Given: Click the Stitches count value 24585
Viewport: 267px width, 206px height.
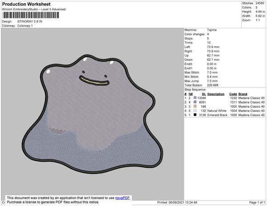Looking at the screenshot, I should [x=259, y=3].
